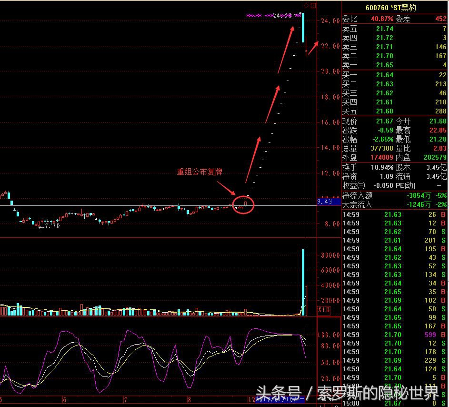The height and width of the screenshot is (407, 449).
Task: Select the 卖三 ask row at 21.71
Action: click(394, 47)
